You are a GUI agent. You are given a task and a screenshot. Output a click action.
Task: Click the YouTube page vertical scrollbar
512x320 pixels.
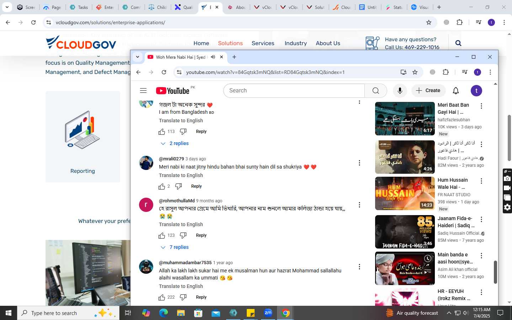coord(495,272)
